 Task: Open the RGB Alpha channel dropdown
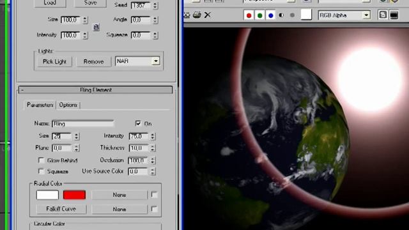344,15
